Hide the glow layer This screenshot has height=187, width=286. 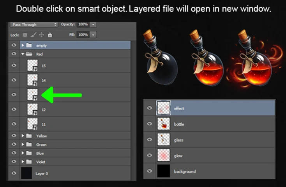click(150, 155)
